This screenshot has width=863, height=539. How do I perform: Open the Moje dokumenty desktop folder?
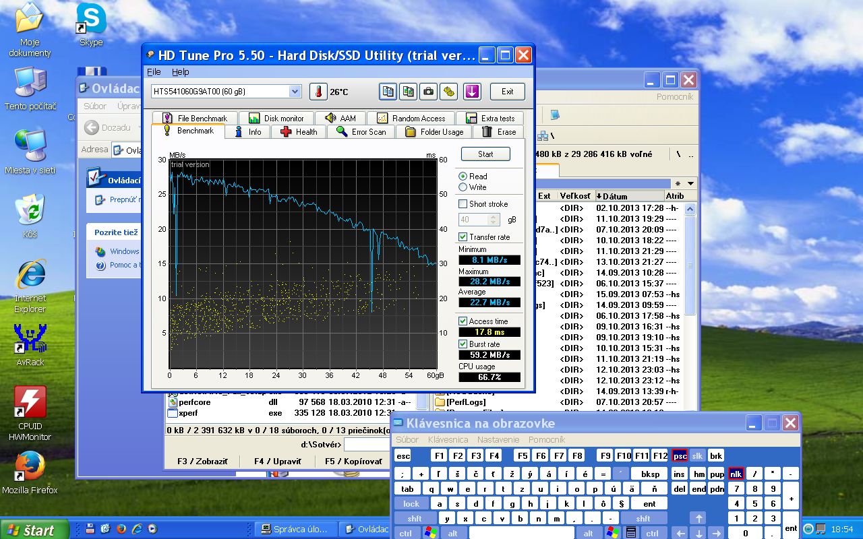tap(30, 30)
